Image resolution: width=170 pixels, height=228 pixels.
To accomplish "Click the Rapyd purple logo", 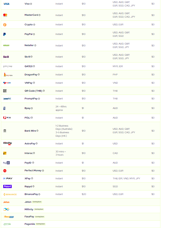I will coord(7,186).
